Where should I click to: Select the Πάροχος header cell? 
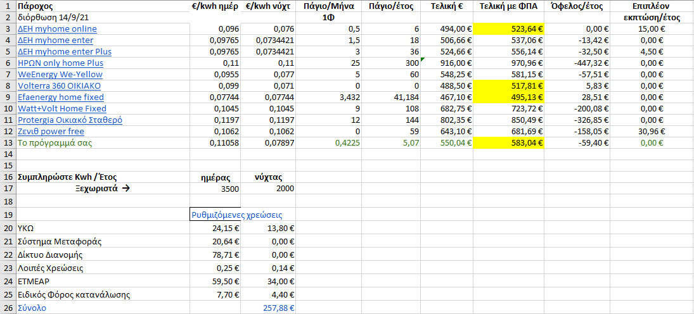coord(103,6)
